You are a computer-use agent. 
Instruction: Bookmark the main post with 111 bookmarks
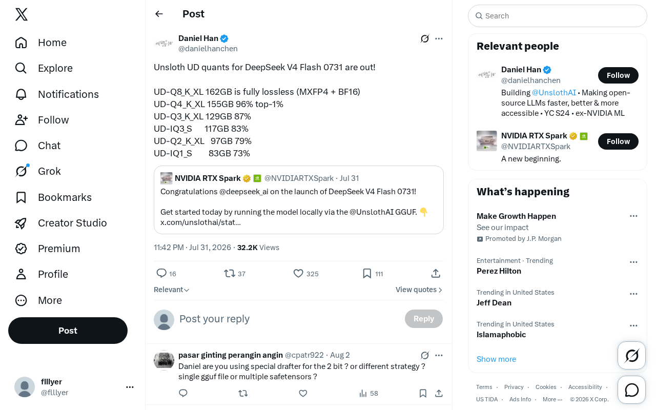(373, 274)
